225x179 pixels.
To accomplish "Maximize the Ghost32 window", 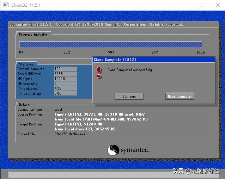I will pos(202,5).
